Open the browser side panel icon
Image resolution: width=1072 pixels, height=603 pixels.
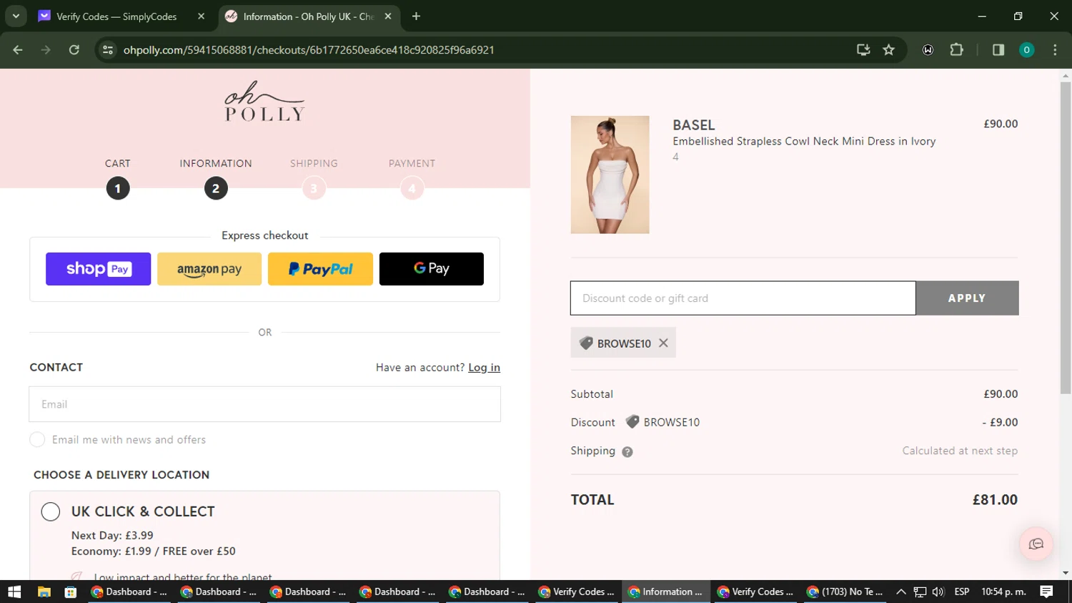point(998,50)
